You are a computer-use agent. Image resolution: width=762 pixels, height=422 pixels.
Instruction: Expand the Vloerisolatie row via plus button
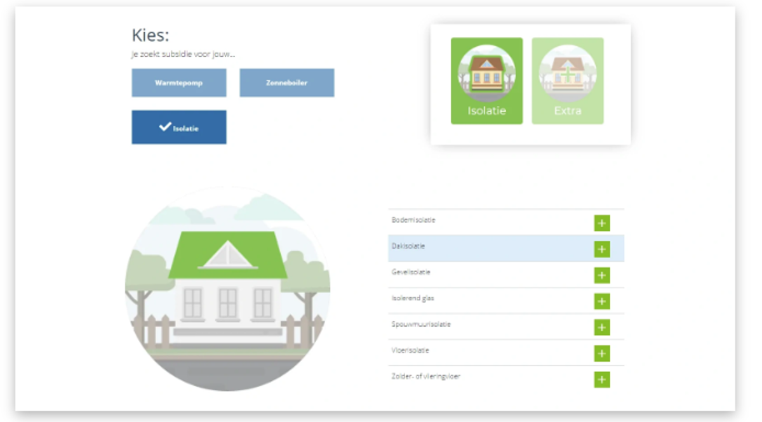[601, 353]
